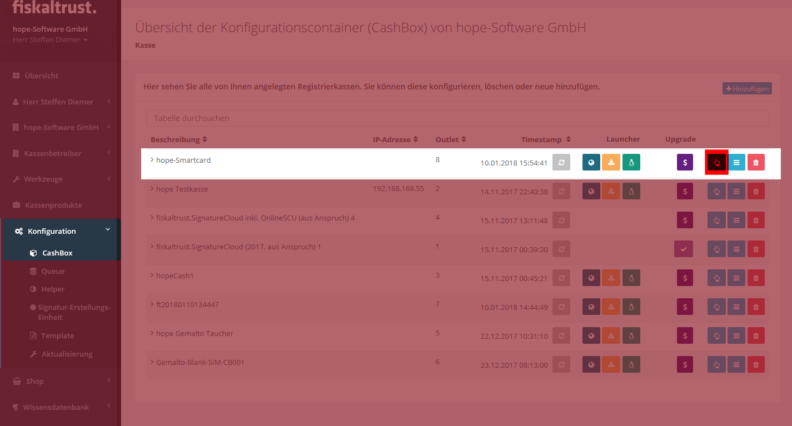The width and height of the screenshot is (792, 426).
Task: Sort table by IP-Adresse column
Action: point(395,139)
